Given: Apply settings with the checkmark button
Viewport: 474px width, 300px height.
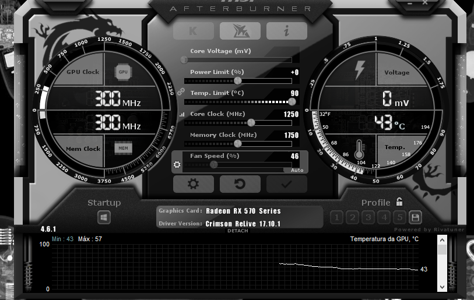Looking at the screenshot, I should coord(287,184).
